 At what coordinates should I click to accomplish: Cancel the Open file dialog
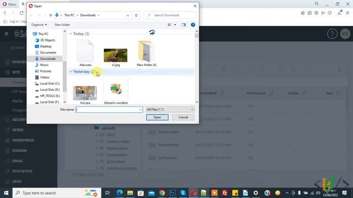pos(183,117)
